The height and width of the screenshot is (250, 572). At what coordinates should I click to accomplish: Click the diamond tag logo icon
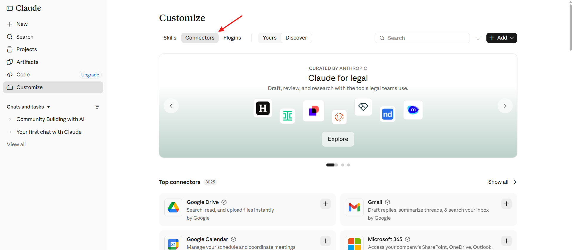[363, 107]
